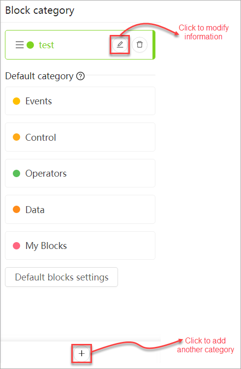Select the Data category
The image size is (241, 369).
coord(80,210)
